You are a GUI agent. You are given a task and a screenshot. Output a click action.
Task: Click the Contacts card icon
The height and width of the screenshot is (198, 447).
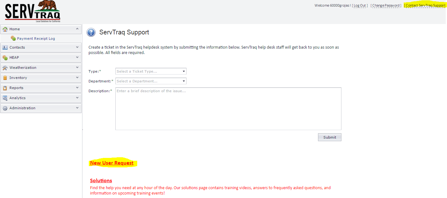(5, 47)
